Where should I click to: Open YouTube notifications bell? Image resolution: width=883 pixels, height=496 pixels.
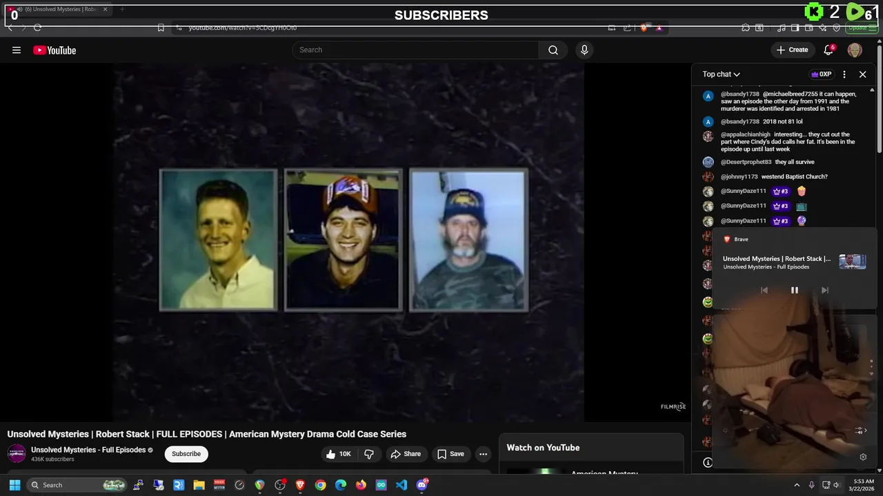coord(829,50)
